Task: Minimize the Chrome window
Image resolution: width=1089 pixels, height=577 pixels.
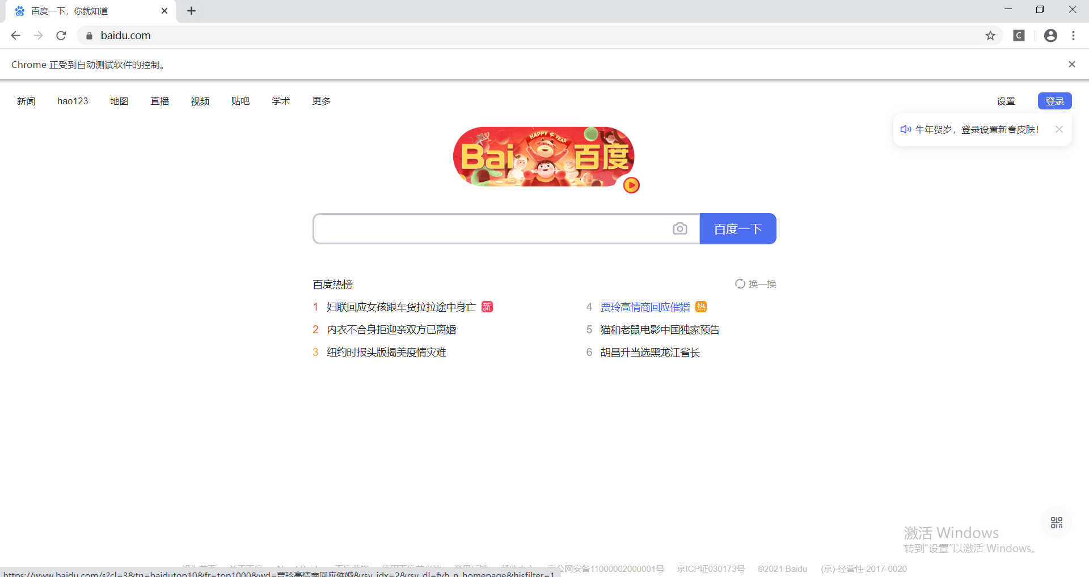Action: (x=1008, y=10)
